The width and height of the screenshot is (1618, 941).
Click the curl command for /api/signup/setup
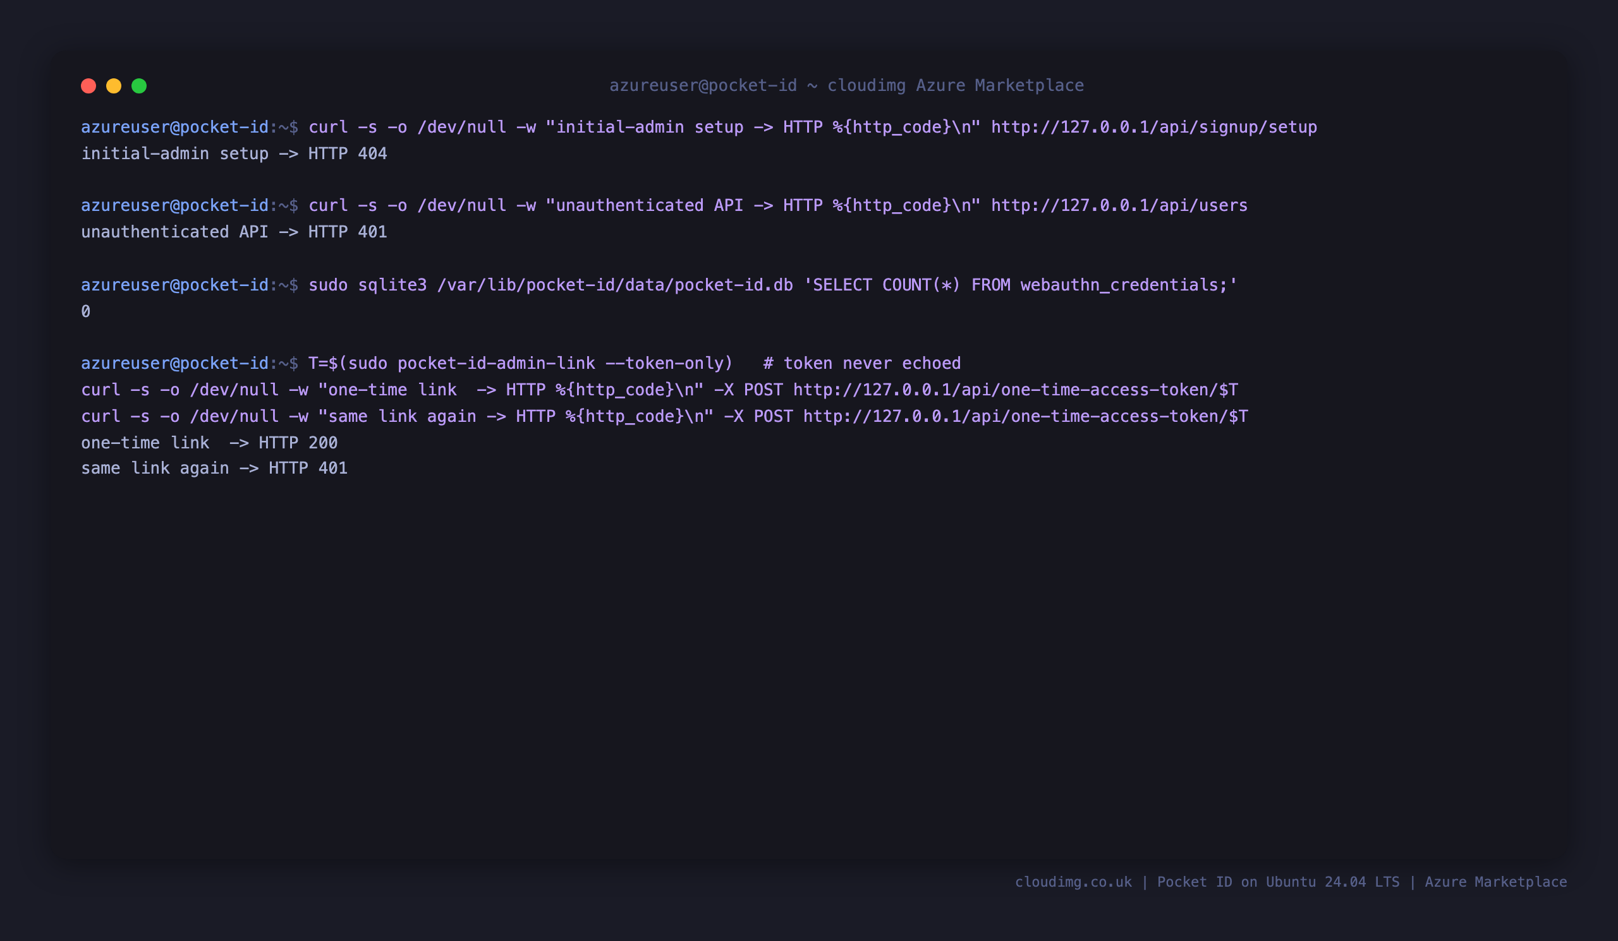click(x=813, y=127)
